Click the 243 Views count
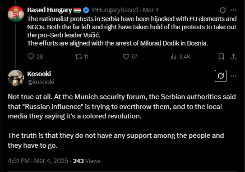Viewport: 245px width, 172px height. click(87, 161)
